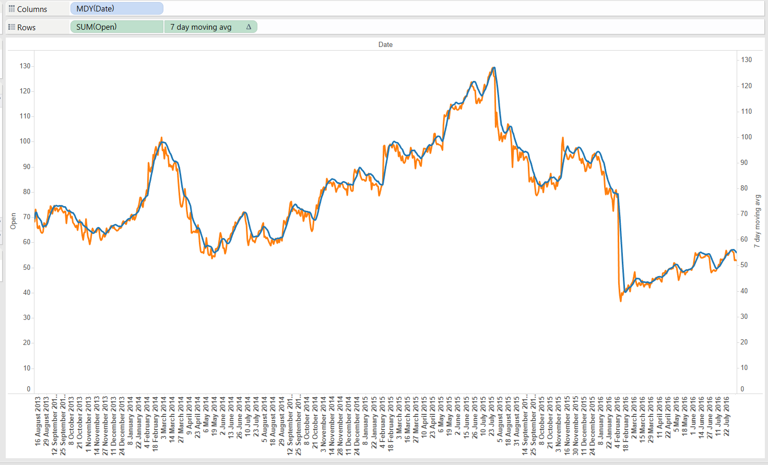This screenshot has height=465, width=768.
Task: Select the 28 November 2014 date label
Action: pos(340,426)
